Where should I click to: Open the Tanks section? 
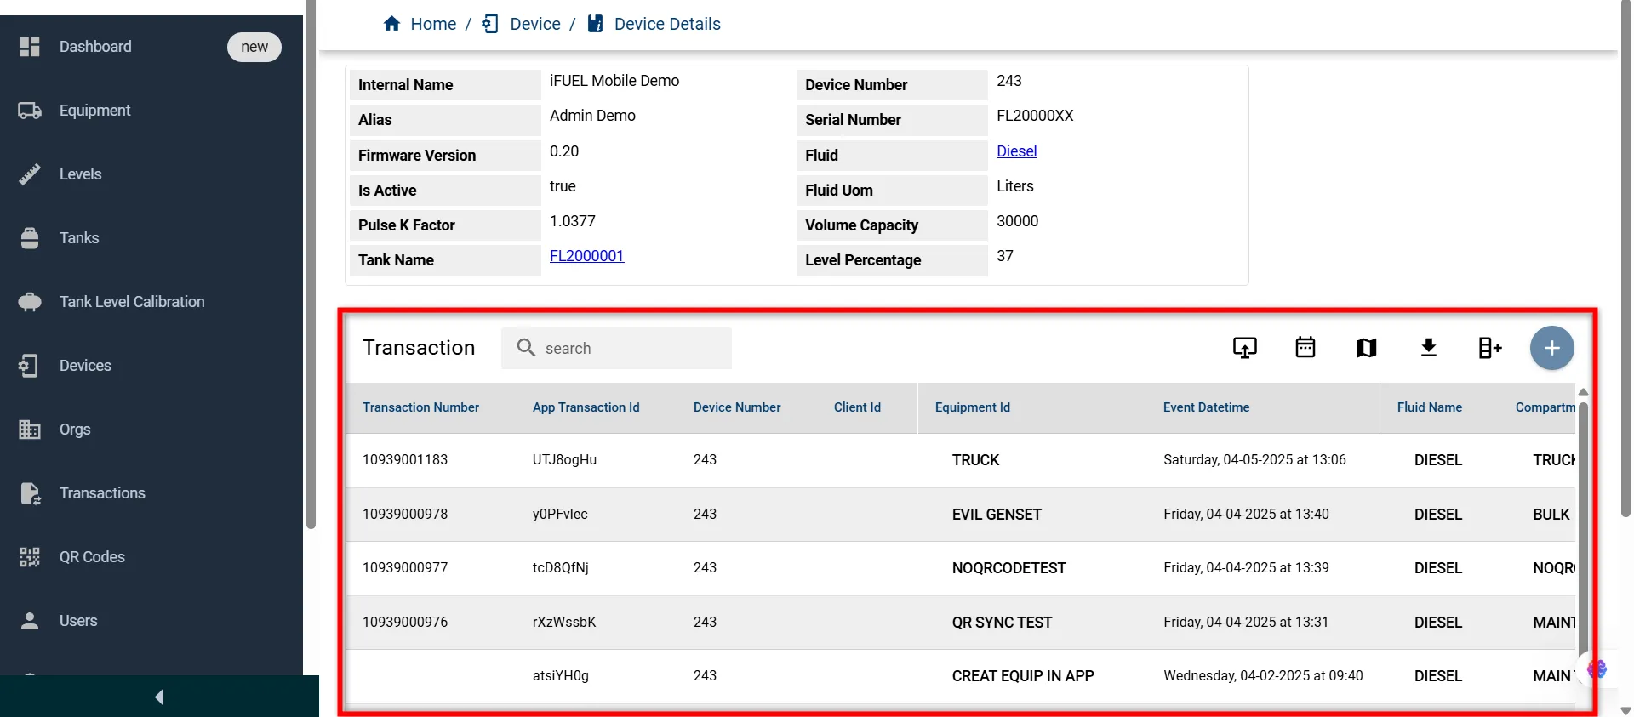click(79, 238)
